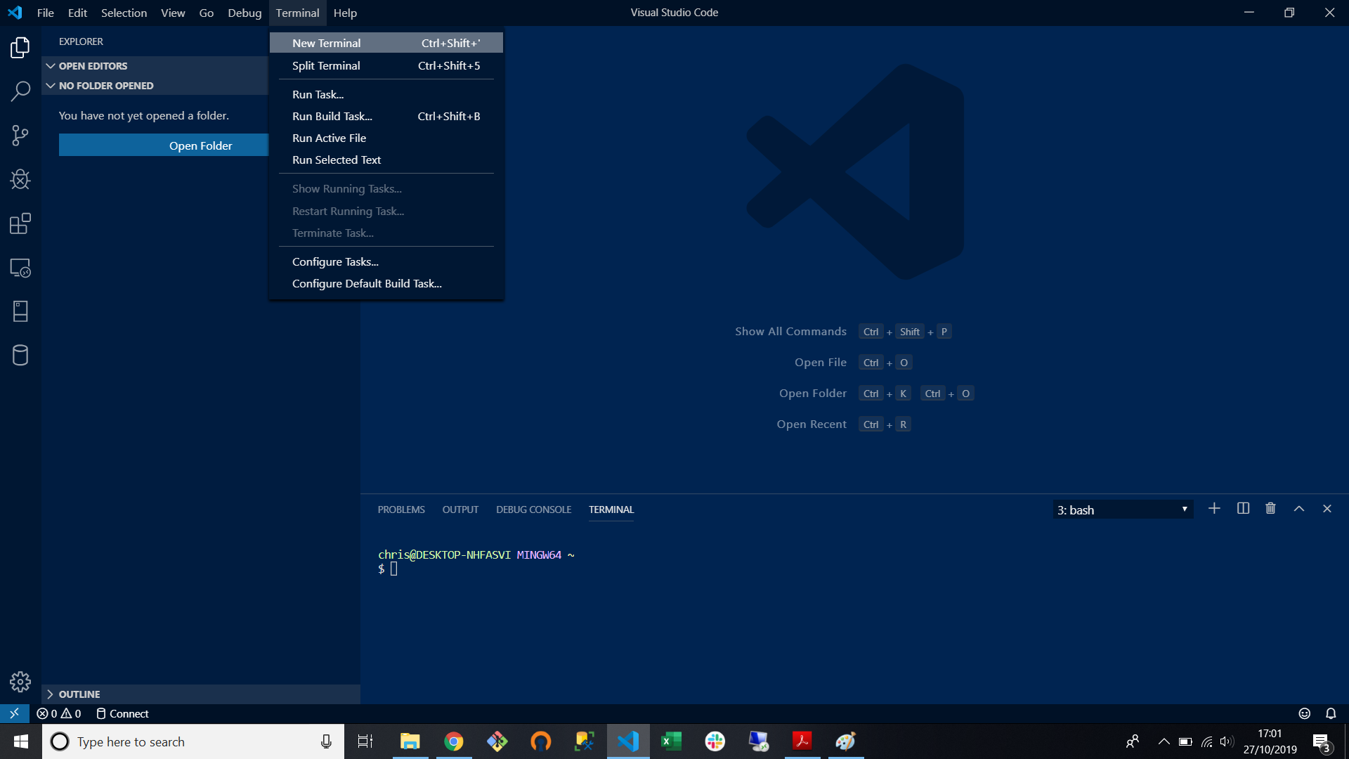Click the remote window indicator in status bar

coord(14,713)
